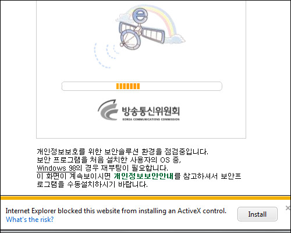Select the satellite's right solar panel

click(x=153, y=34)
